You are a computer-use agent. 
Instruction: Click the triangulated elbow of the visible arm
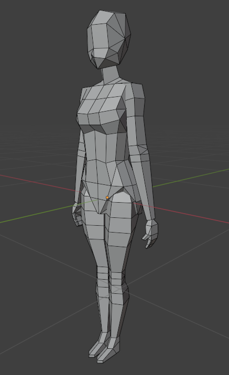click(143, 150)
